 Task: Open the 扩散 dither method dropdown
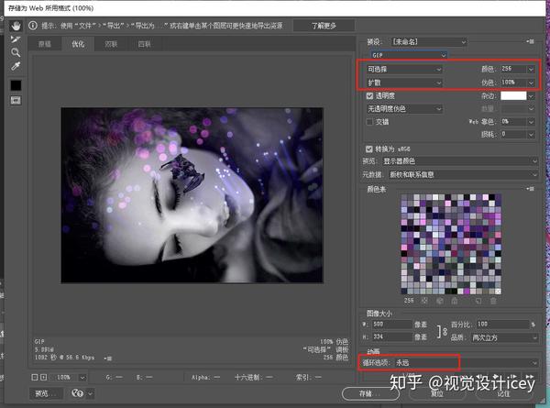pos(404,83)
